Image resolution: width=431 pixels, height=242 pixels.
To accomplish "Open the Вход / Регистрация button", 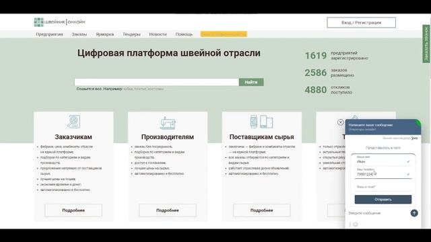I will tap(361, 22).
